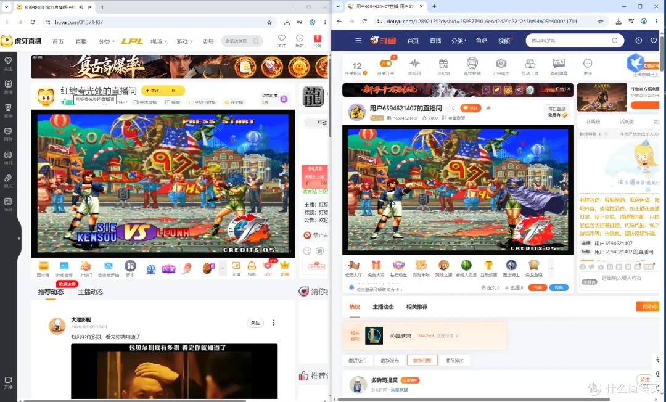666x402 pixels.
Task: Open 合成大西瓜 watermelon icon
Action: 466,268
